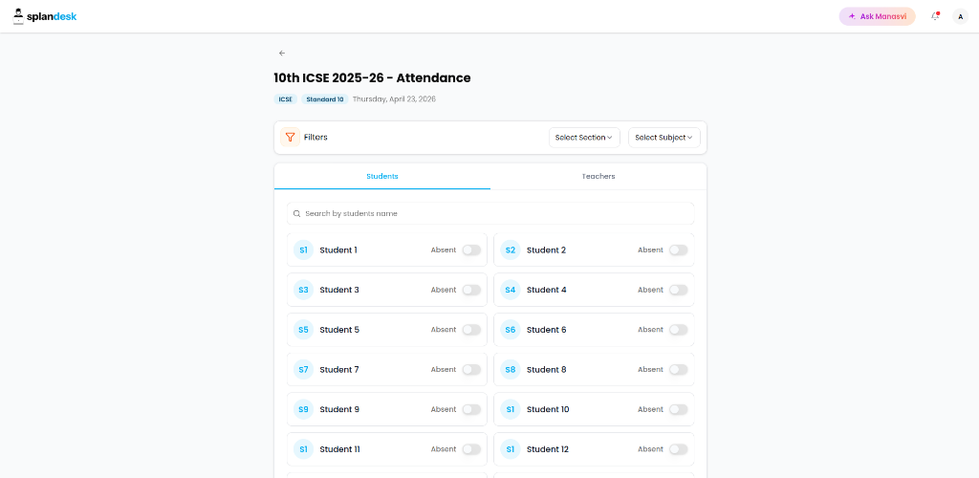Click Student 1's S1 avatar
Screen dimensions: 979x478
pyautogui.click(x=303, y=250)
